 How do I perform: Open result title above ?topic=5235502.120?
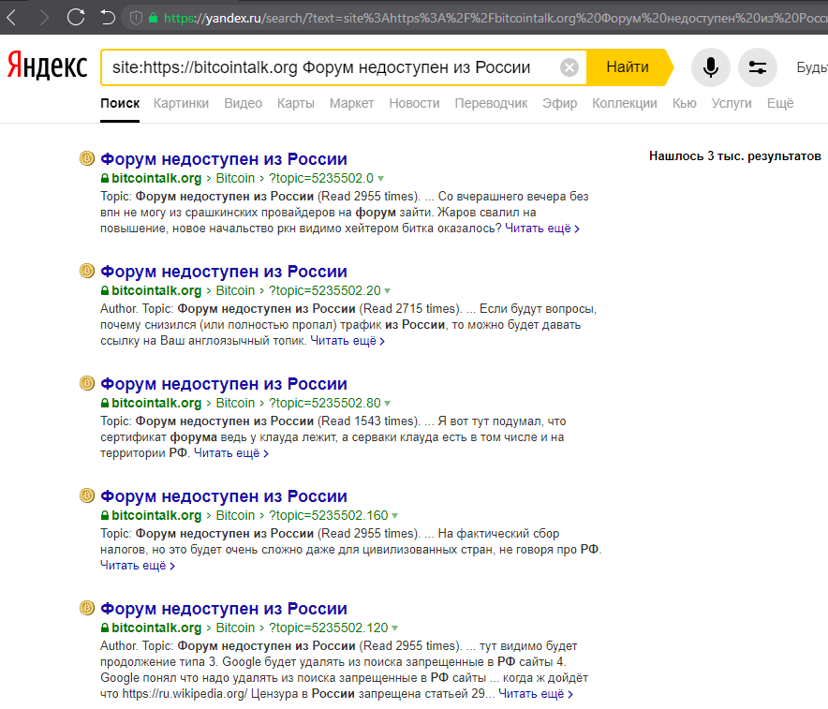[x=224, y=609]
